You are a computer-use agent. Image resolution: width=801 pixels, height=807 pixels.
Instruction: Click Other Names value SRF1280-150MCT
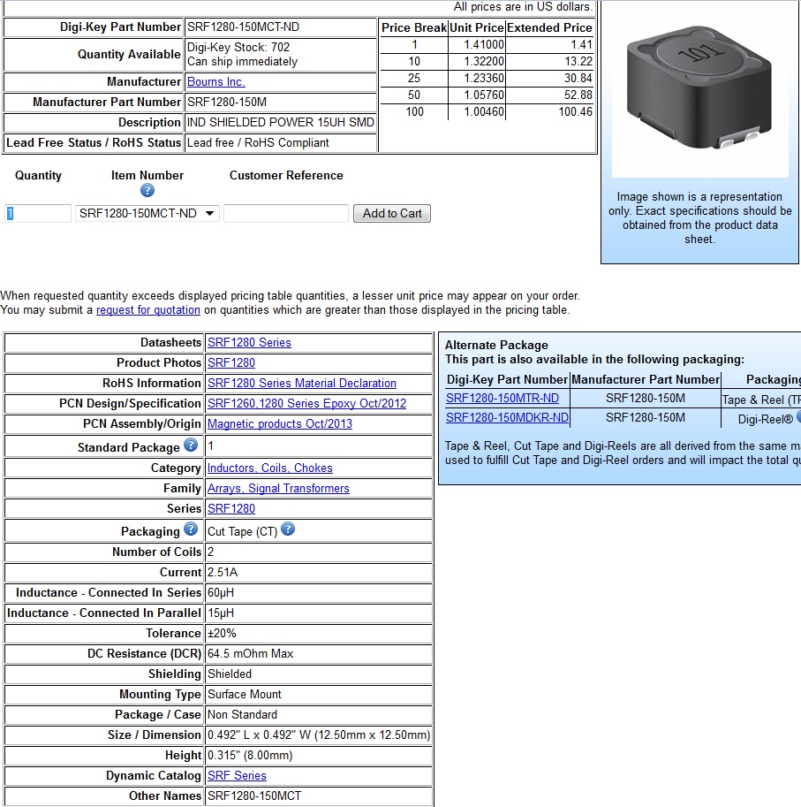pyautogui.click(x=254, y=796)
